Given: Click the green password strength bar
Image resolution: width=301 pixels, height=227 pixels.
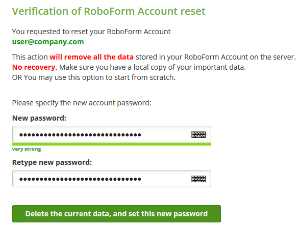Looking at the screenshot, I should pyautogui.click(x=112, y=144).
